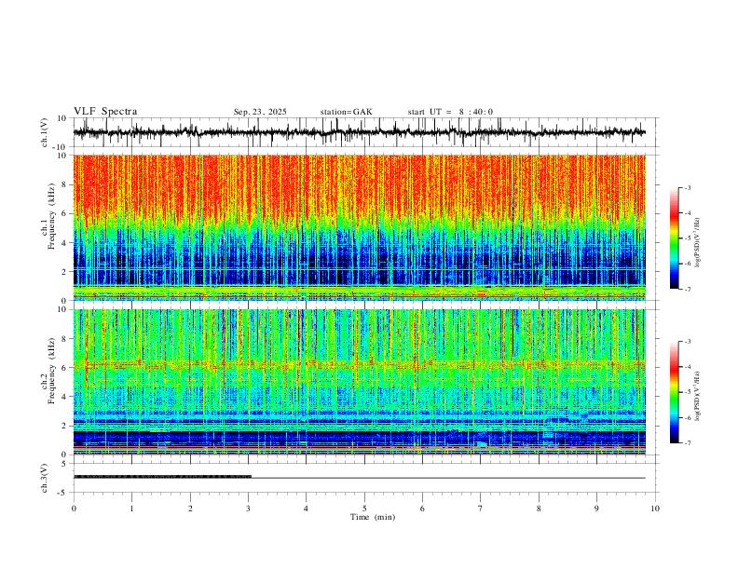Click the "ch.3(V)" axis label
The height and width of the screenshot is (570, 738).
45,478
